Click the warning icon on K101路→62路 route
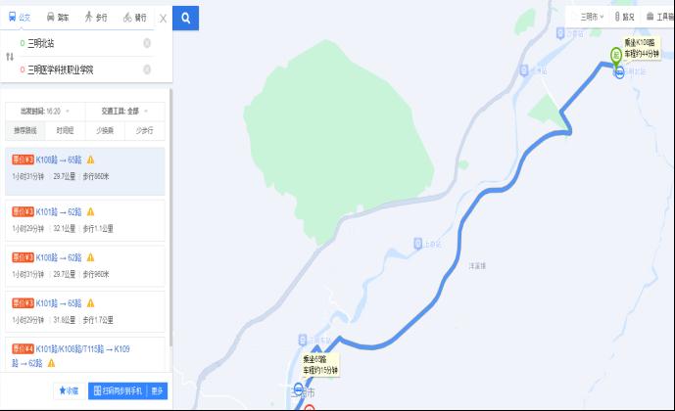This screenshot has width=675, height=411. click(90, 212)
